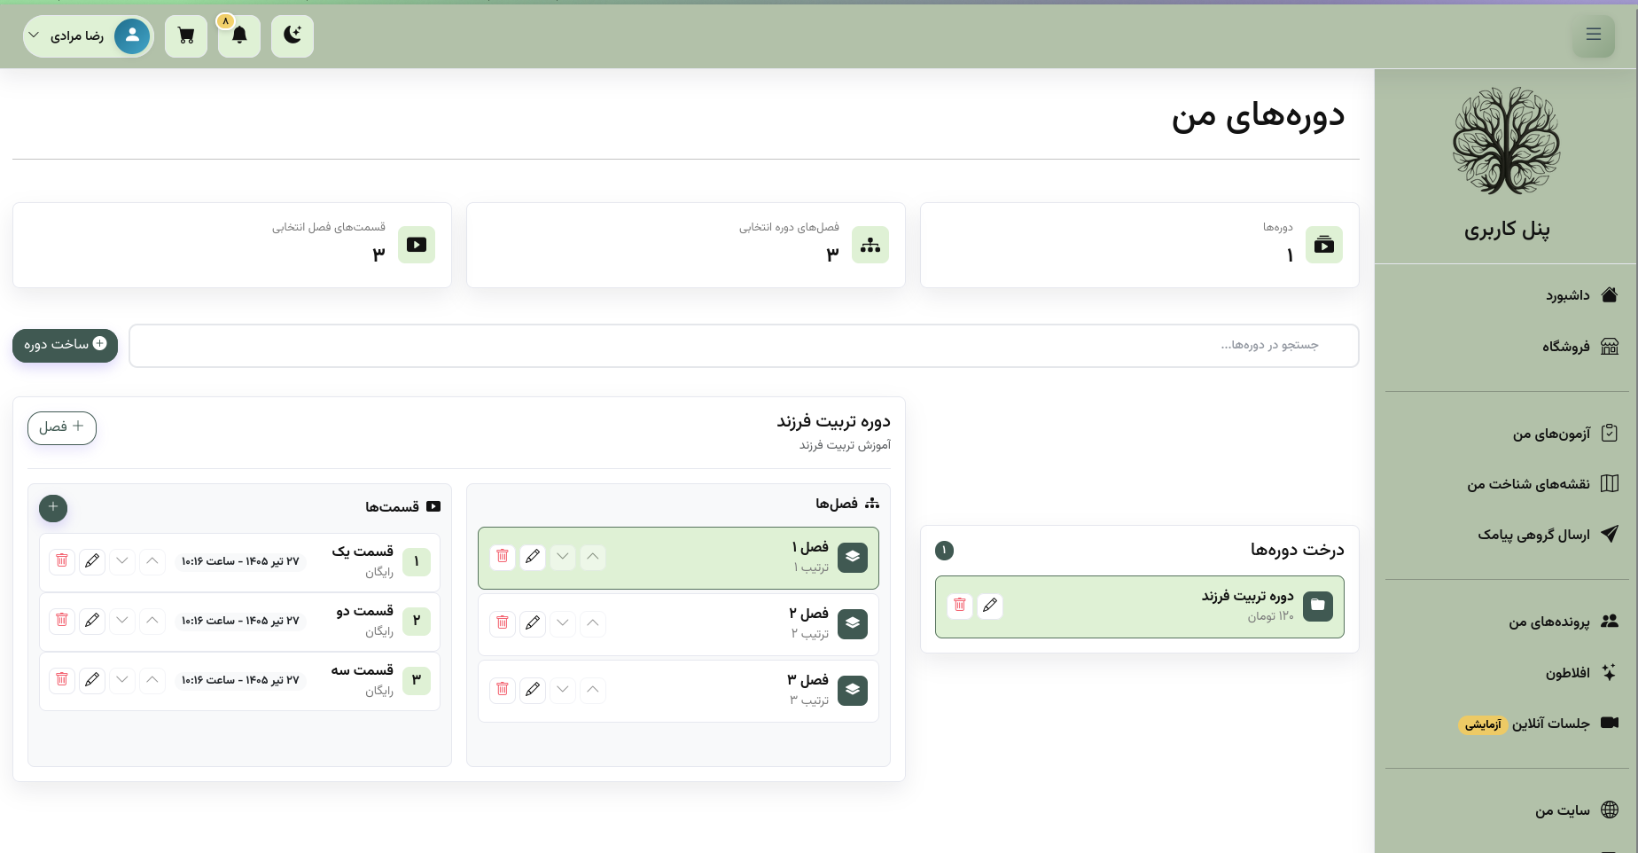This screenshot has height=853, width=1638.
Task: Click the دوره تربیت فرزند panel title
Action: [x=833, y=421]
